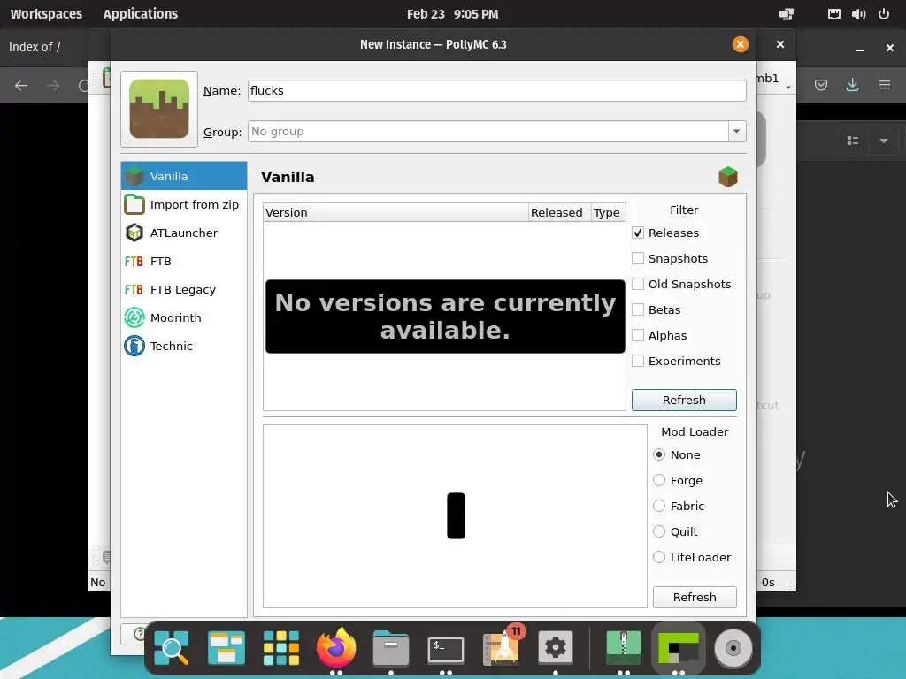906x679 pixels.
Task: Expand the view options arrow in background window
Action: tap(884, 141)
